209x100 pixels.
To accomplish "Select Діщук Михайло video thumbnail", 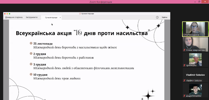I will point(195,90).
